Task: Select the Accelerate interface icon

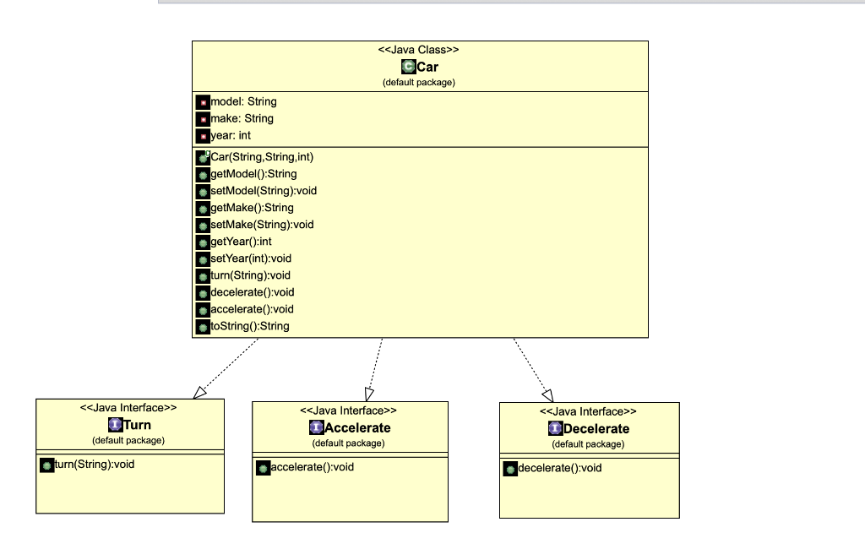Action: [x=316, y=427]
